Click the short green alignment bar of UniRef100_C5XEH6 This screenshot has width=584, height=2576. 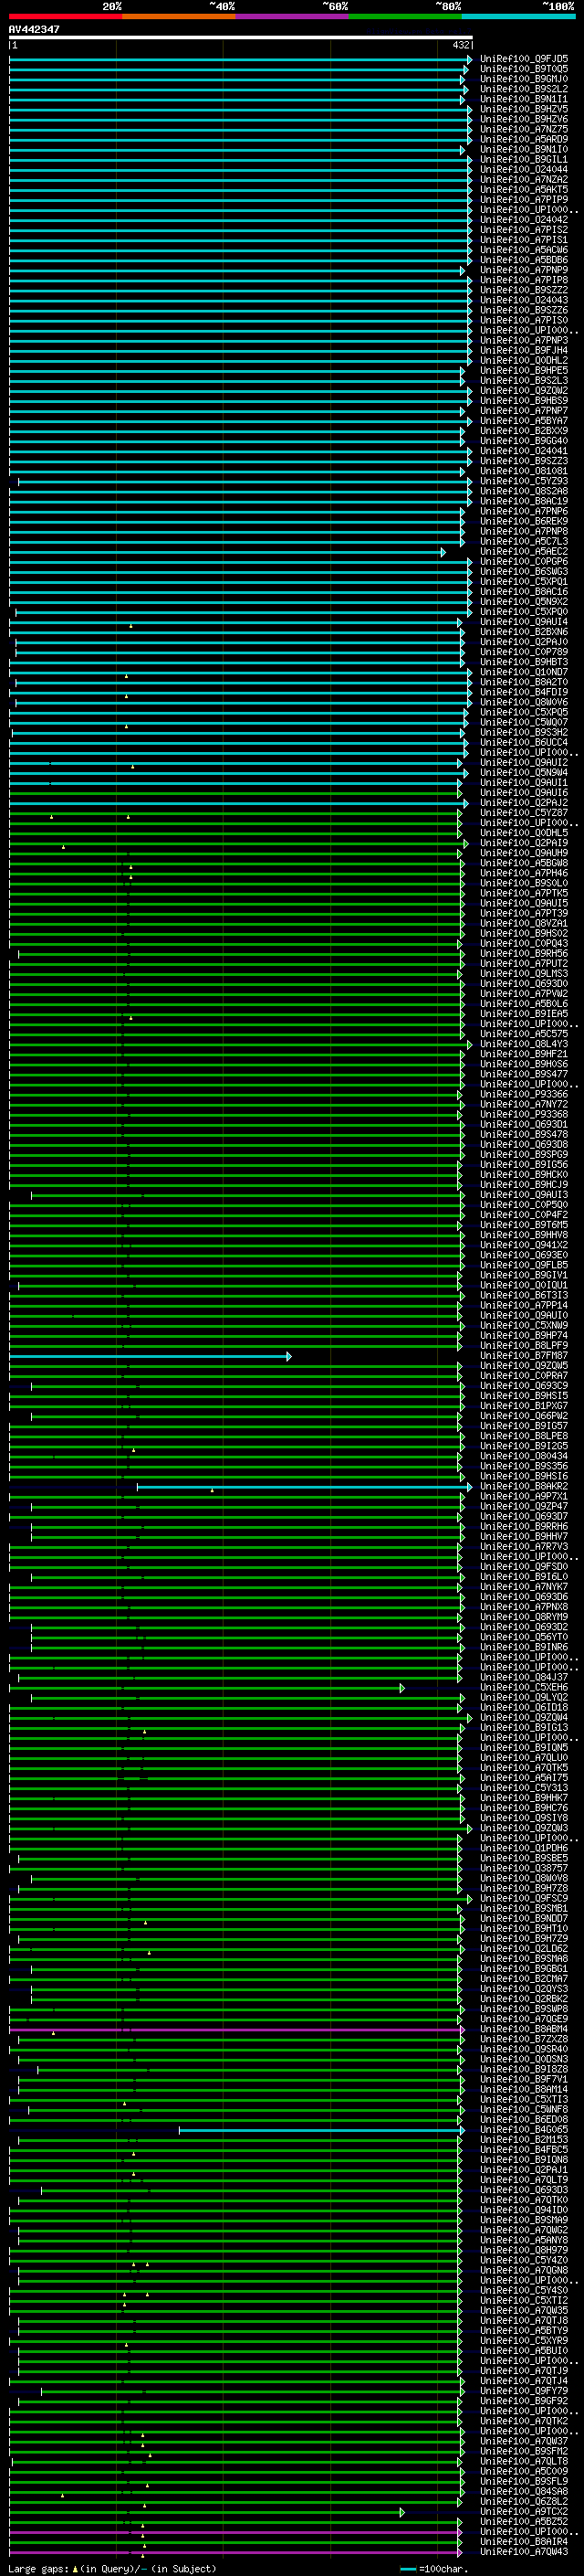click(206, 1688)
